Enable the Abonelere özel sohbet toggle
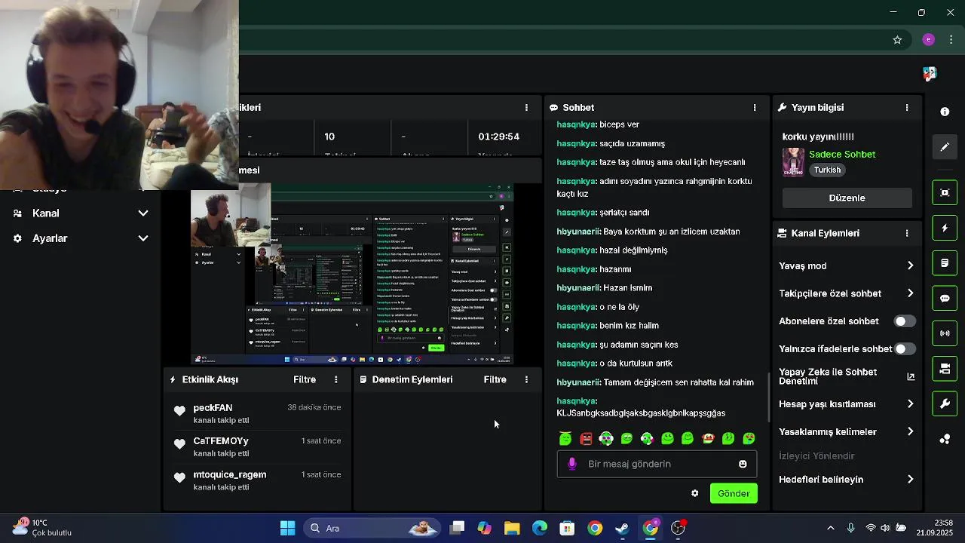 [x=904, y=321]
